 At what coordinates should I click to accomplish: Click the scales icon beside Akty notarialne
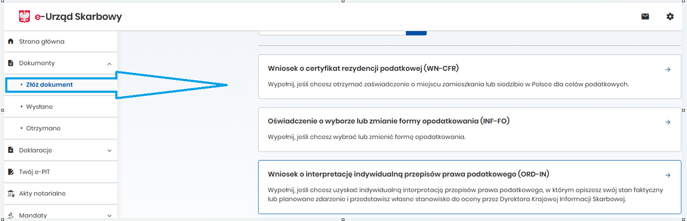pyautogui.click(x=11, y=193)
